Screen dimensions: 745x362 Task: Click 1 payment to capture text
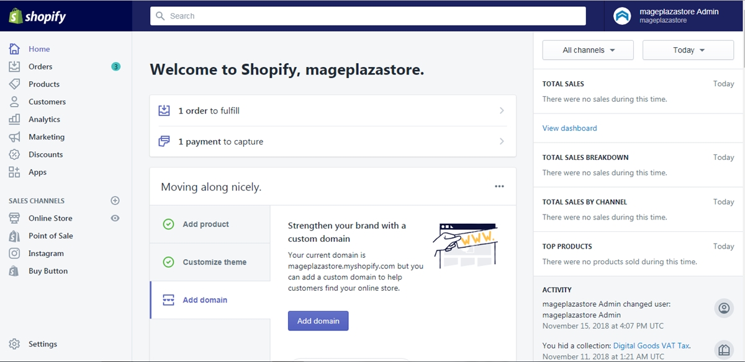click(220, 141)
